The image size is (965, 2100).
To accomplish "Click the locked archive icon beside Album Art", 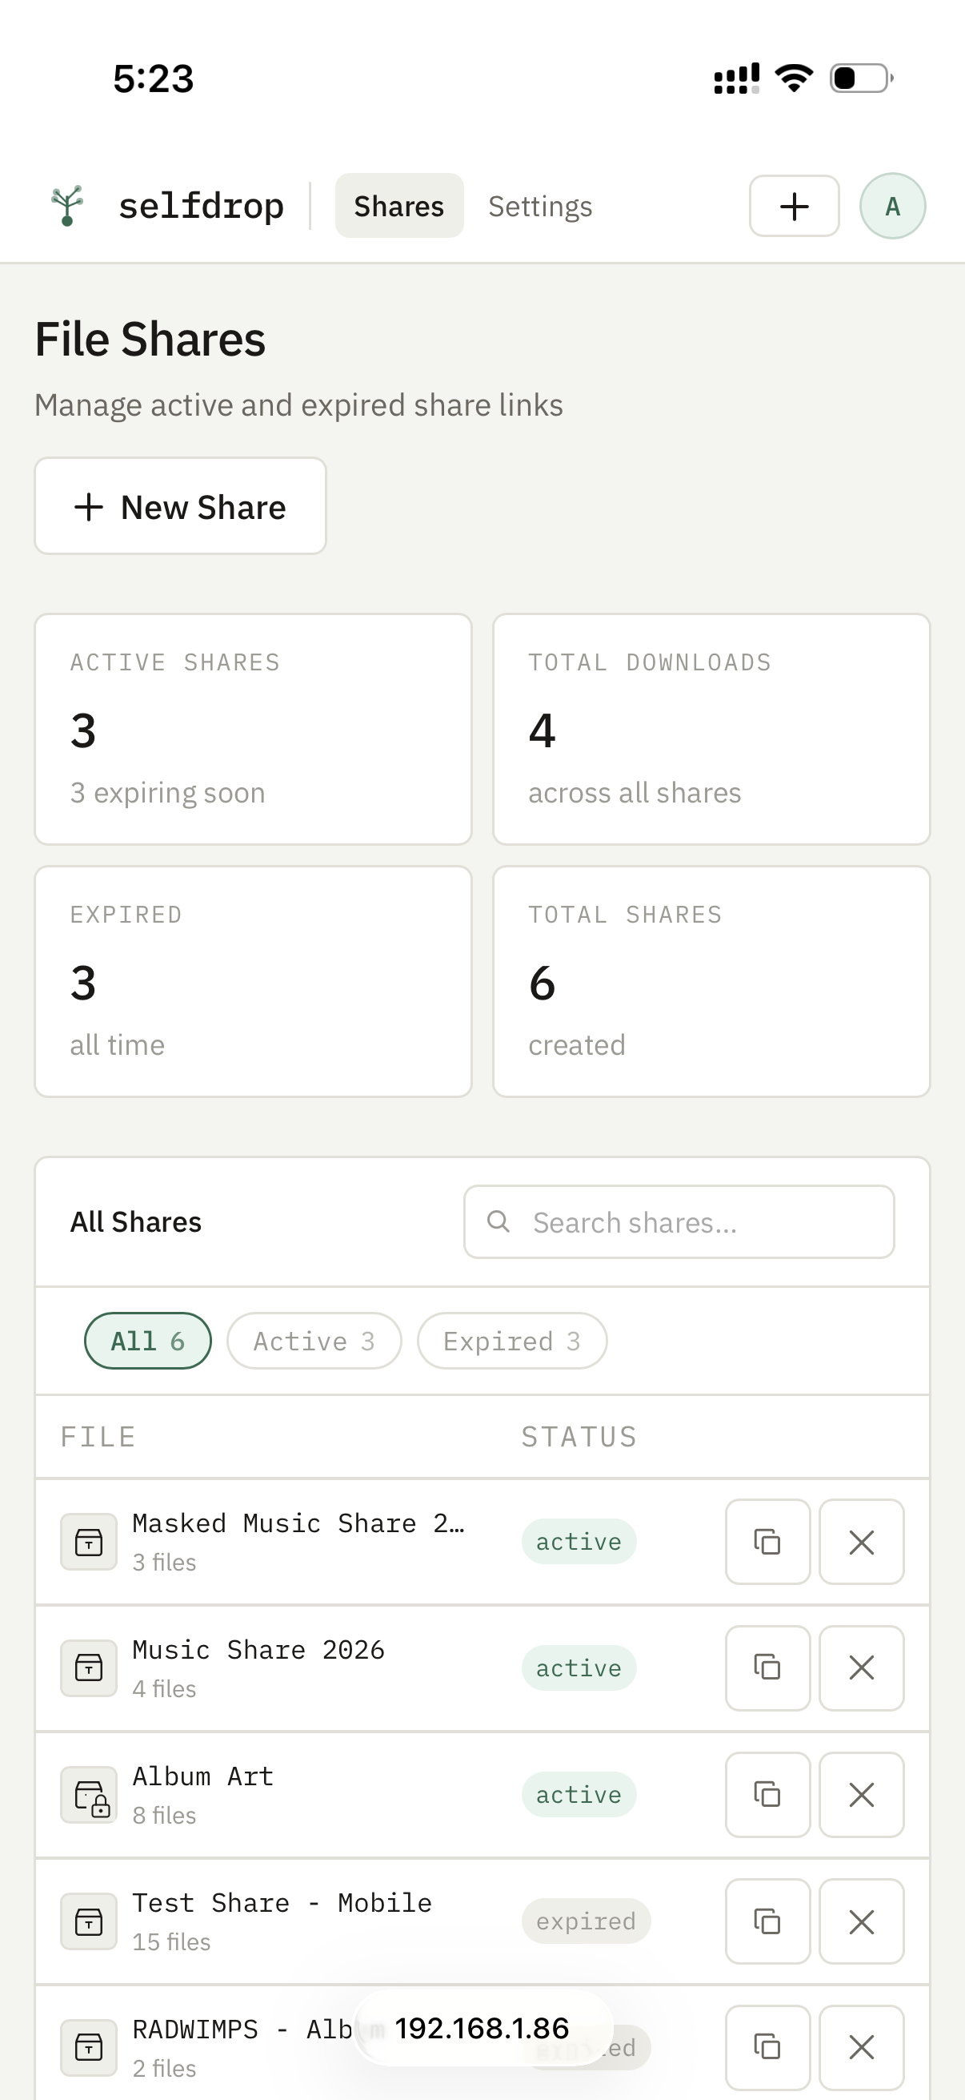I will click(90, 1794).
